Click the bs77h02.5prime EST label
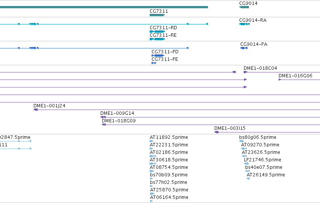Viewport: 320px width, 203px height. pos(168,182)
